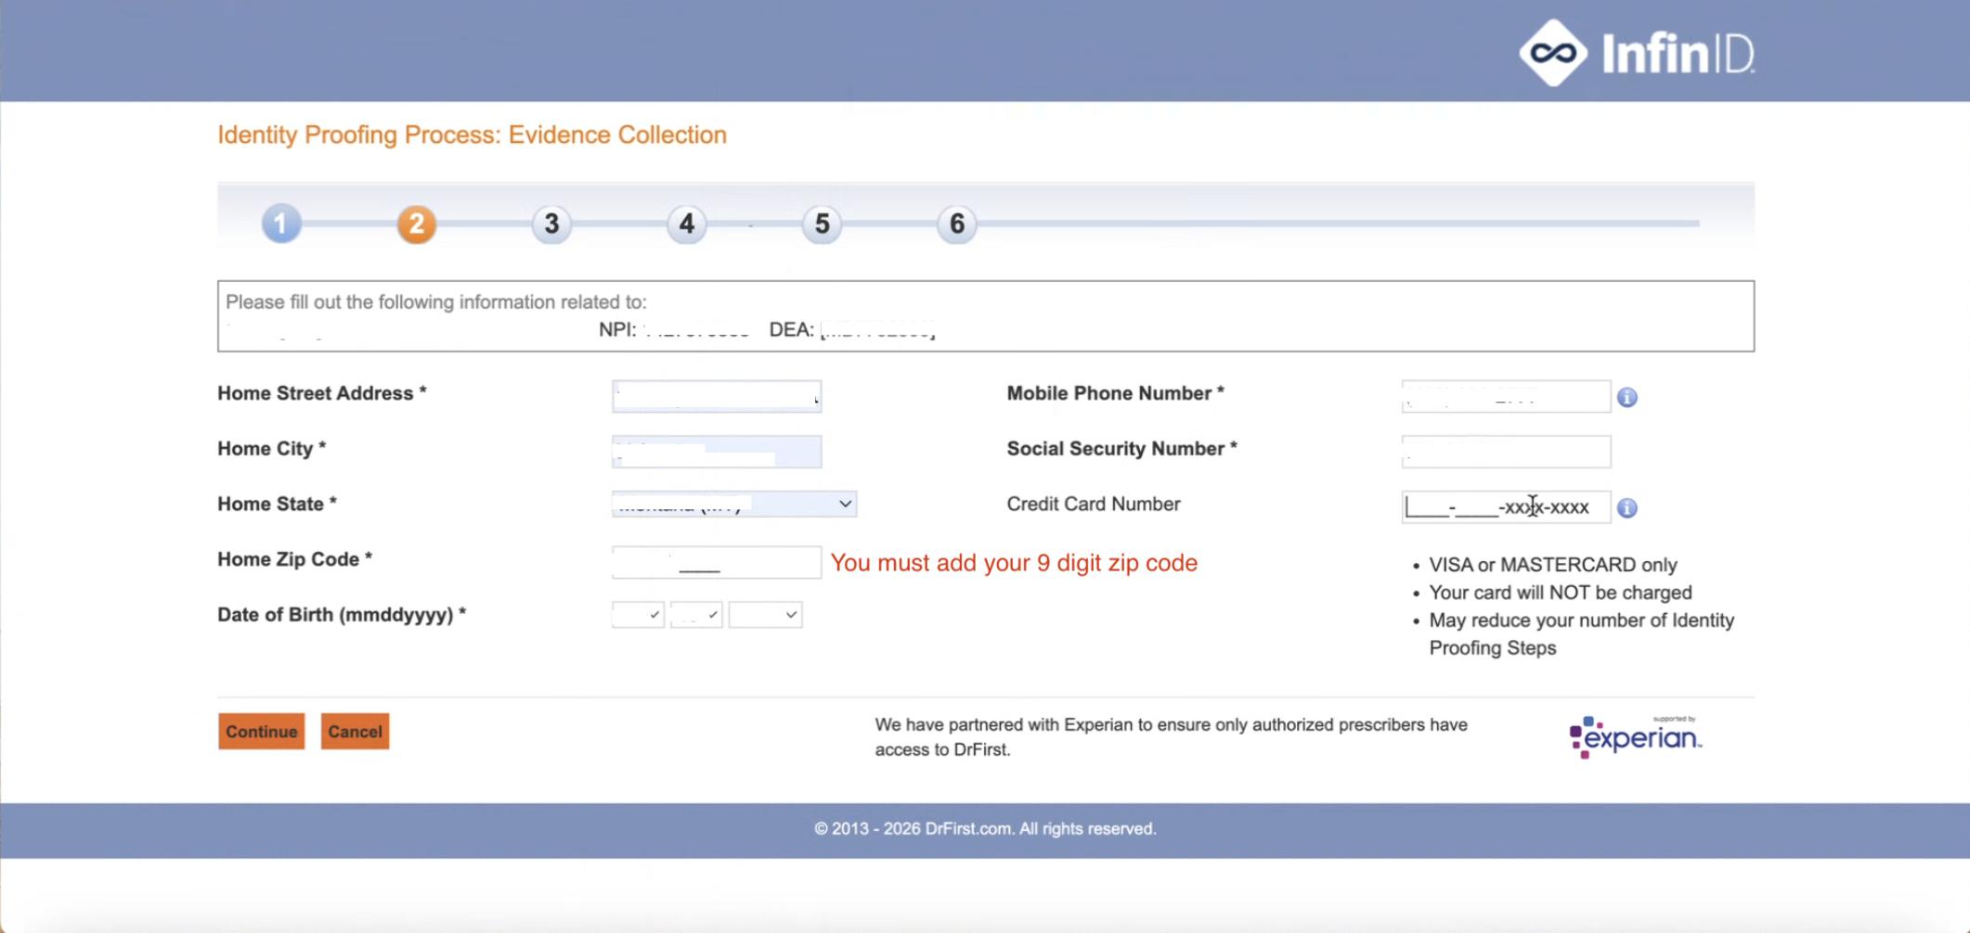Select step 2 in the progress bar
The image size is (1970, 933).
[417, 224]
